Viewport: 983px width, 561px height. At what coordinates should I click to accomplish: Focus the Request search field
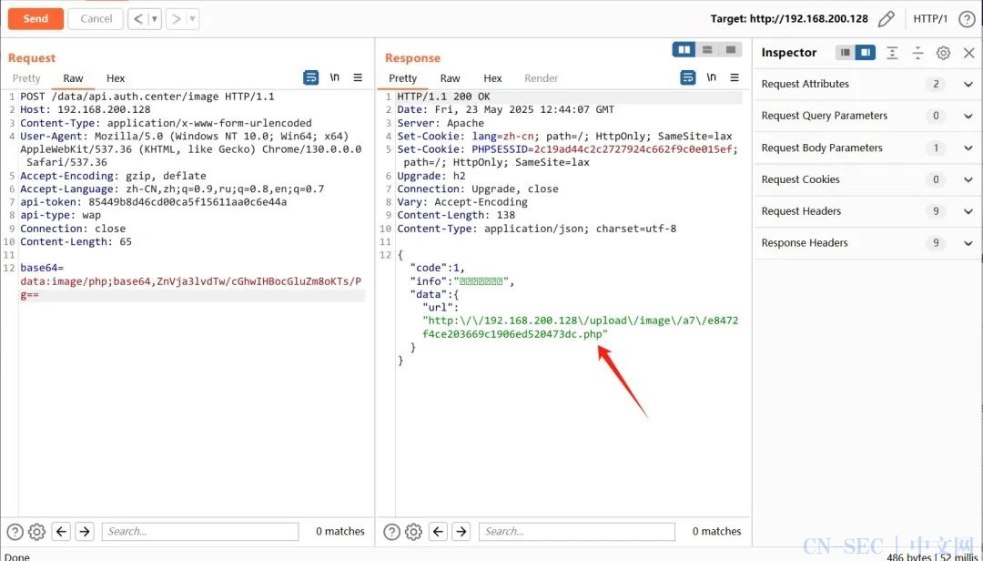200,532
